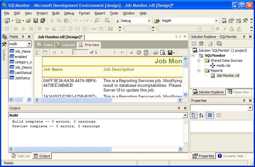Click the report horizontal scrollbar thumb

point(75,100)
